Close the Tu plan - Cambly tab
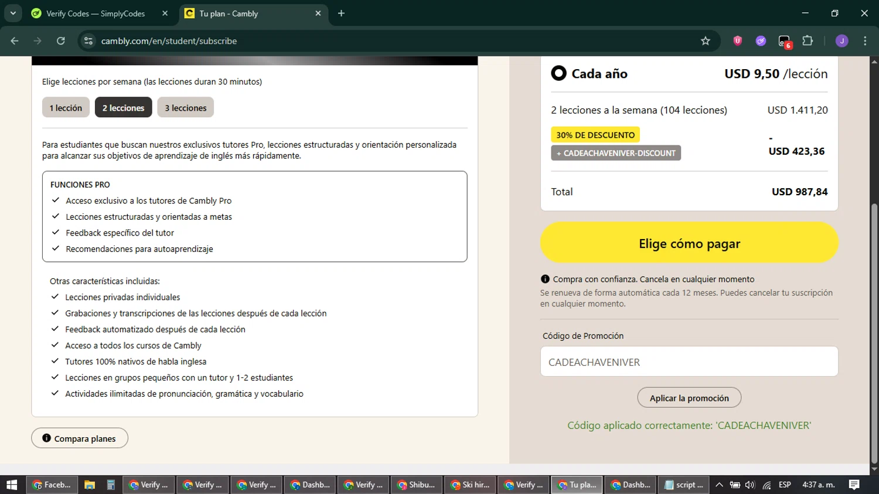879x494 pixels. click(x=318, y=13)
